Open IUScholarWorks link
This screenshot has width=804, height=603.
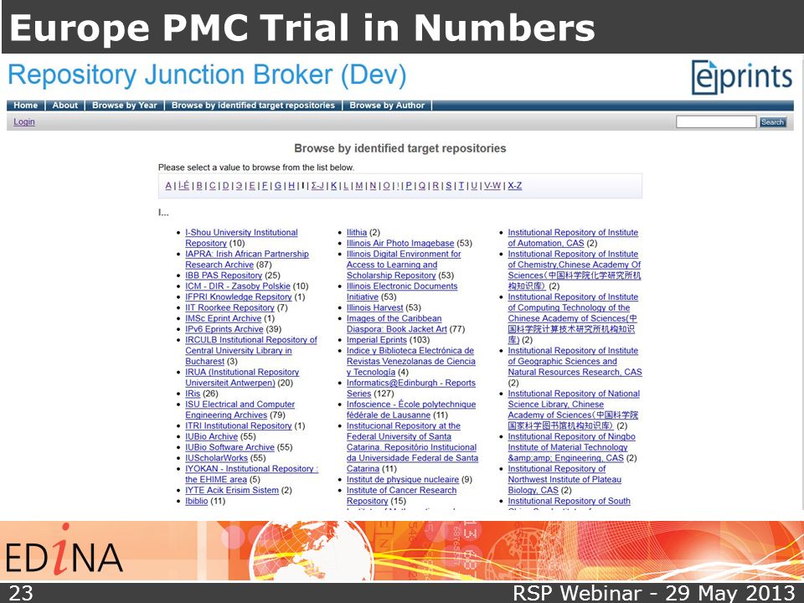tap(216, 458)
